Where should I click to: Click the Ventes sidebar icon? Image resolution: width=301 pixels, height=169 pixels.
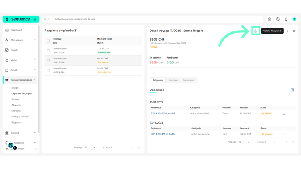pos(7,60)
